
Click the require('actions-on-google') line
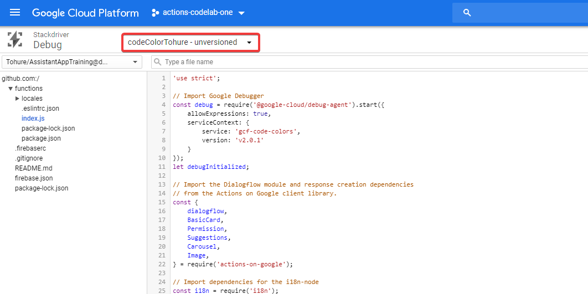click(233, 264)
